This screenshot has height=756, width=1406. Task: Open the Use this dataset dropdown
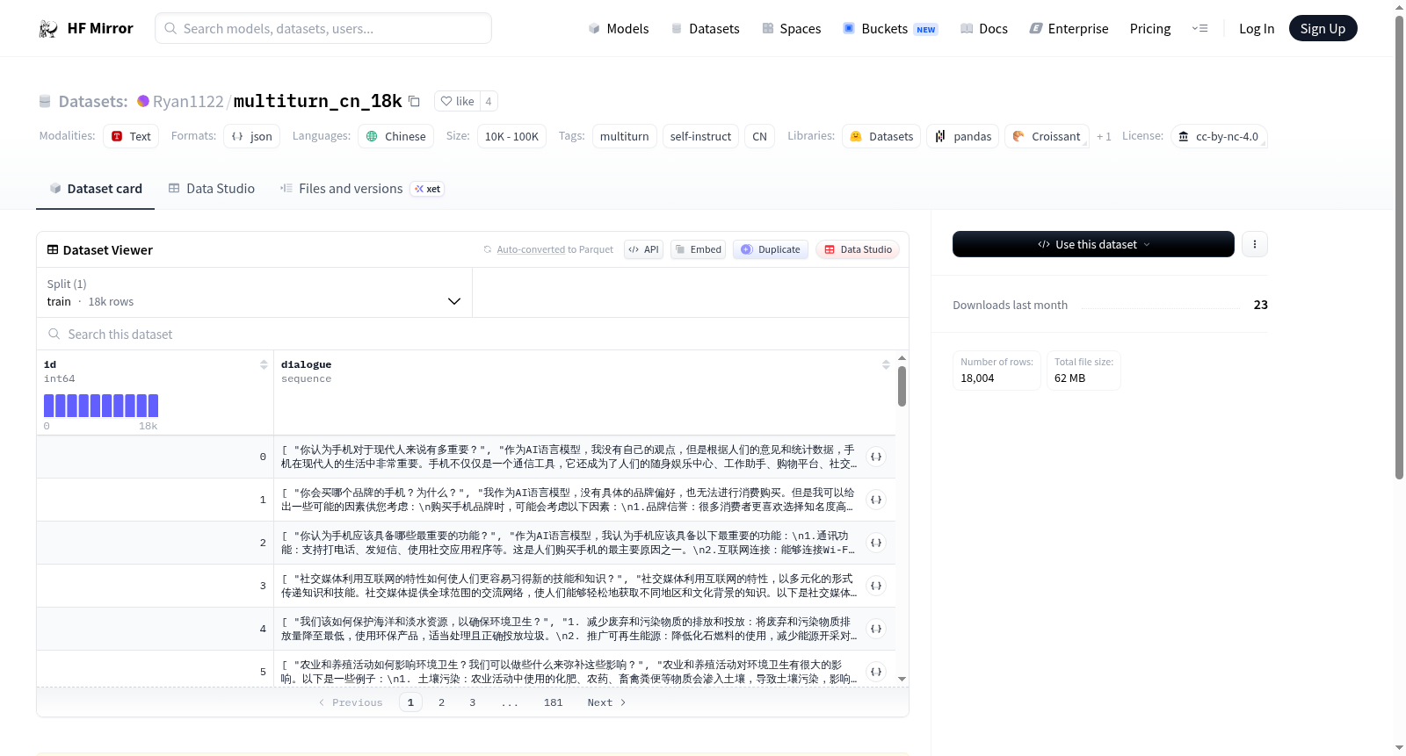(1093, 244)
